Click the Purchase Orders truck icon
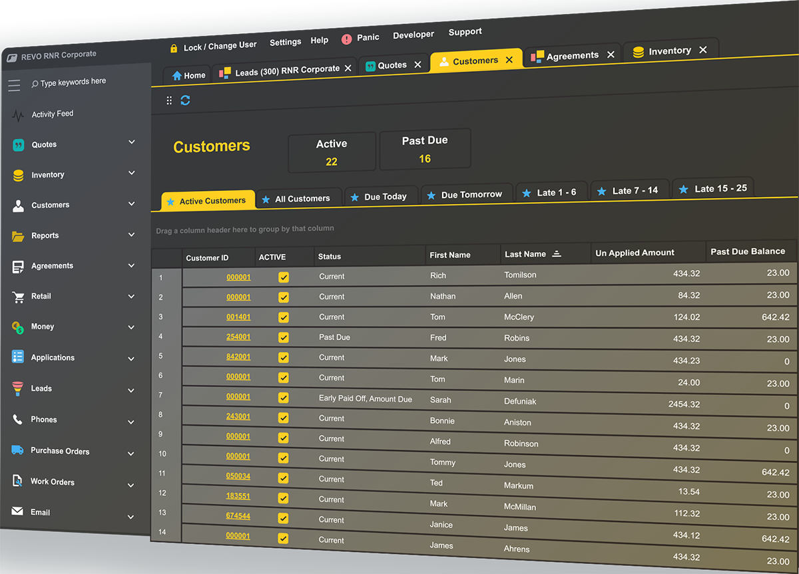The width and height of the screenshot is (799, 574). (18, 451)
